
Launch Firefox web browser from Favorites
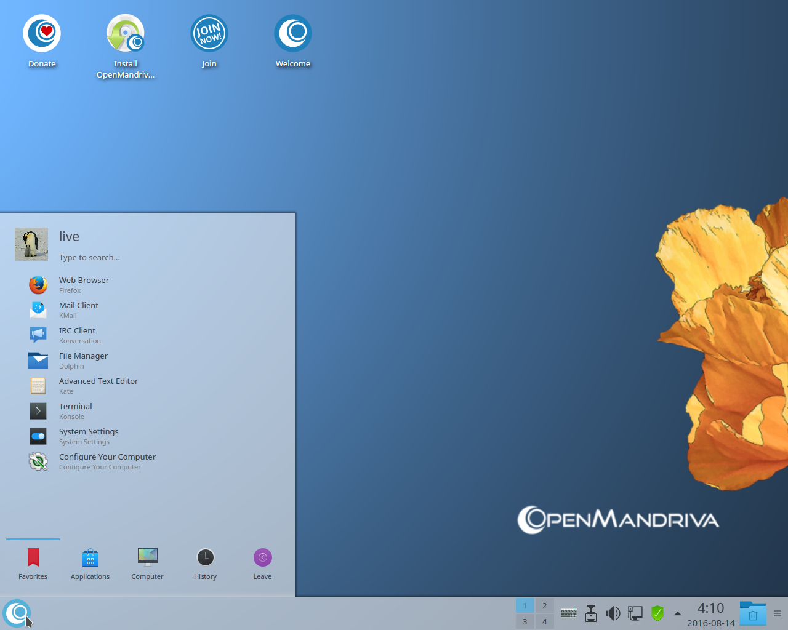84,284
